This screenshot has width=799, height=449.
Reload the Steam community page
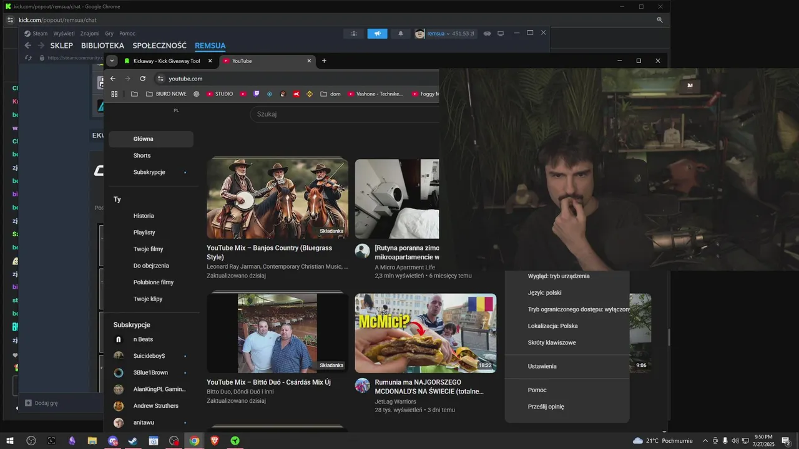click(x=28, y=58)
